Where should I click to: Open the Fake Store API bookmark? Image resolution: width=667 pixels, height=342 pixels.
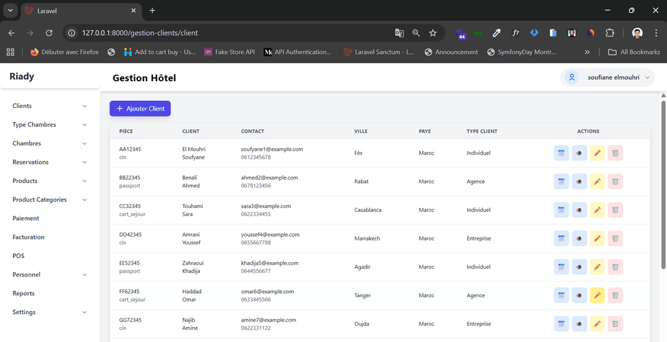click(x=229, y=52)
